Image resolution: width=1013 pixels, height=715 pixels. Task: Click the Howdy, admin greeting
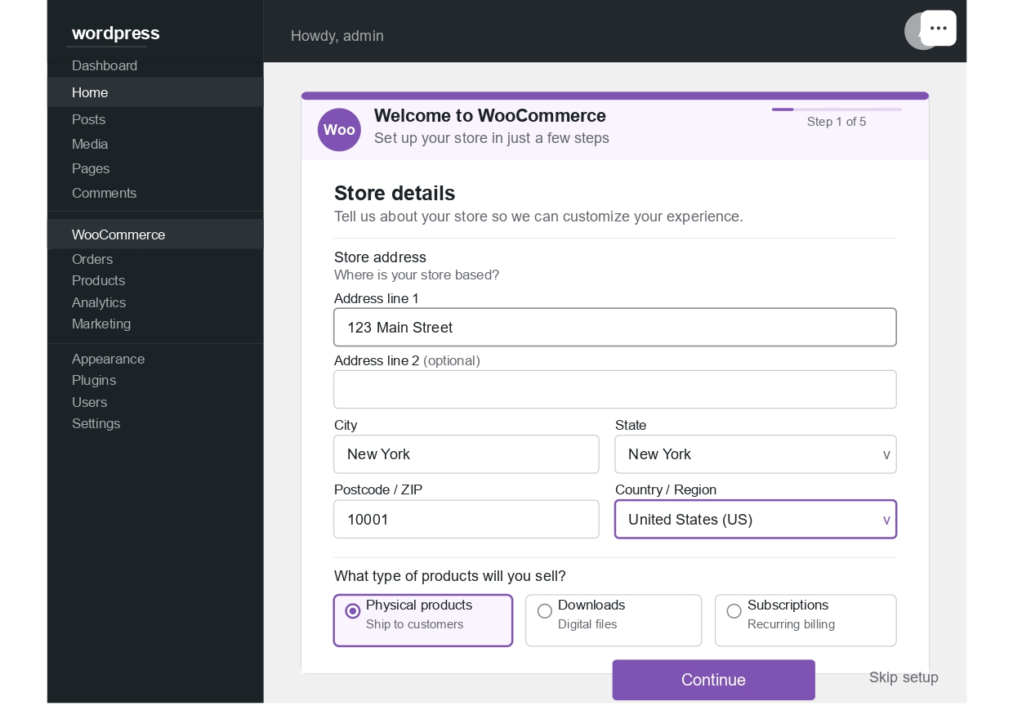337,36
